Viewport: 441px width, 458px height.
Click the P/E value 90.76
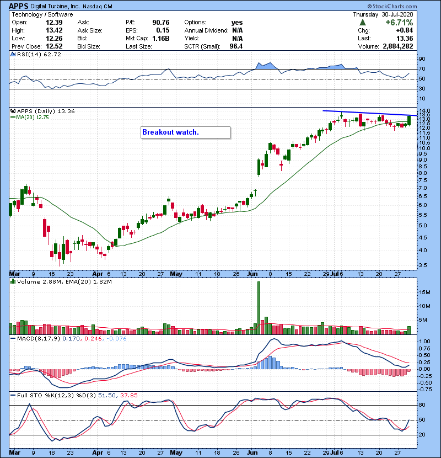(161, 23)
